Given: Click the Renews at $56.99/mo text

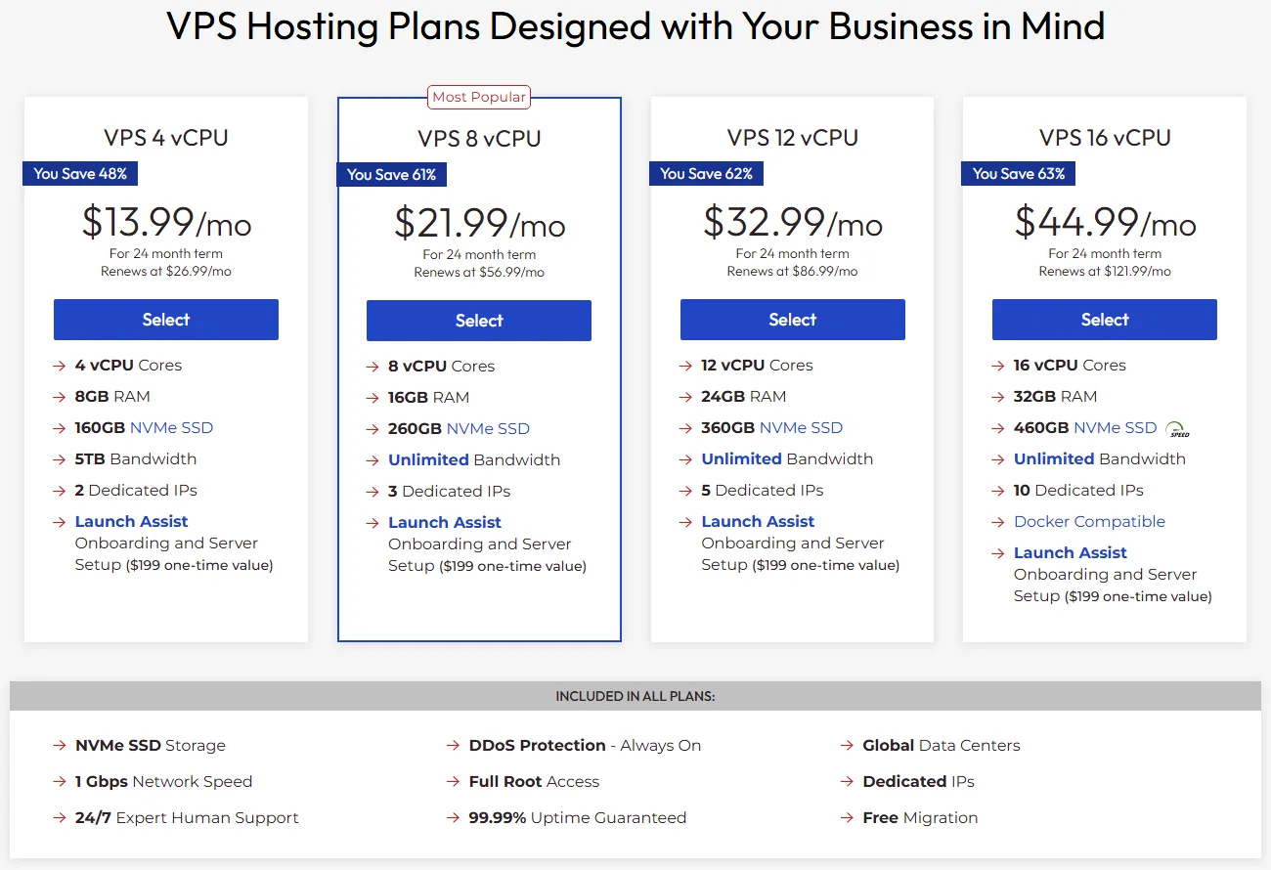Looking at the screenshot, I should [479, 273].
